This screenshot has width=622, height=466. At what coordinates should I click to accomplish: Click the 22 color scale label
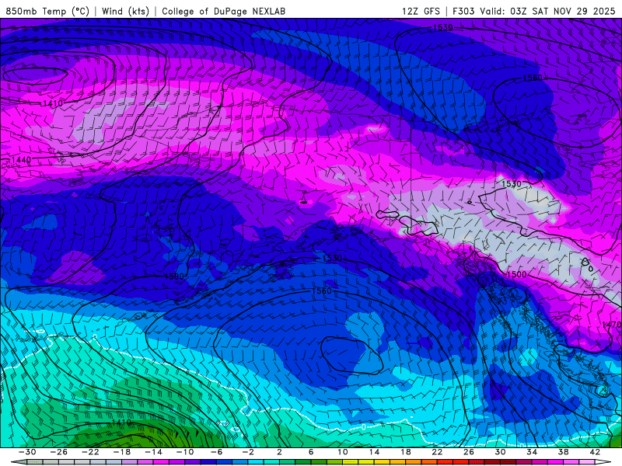pyautogui.click(x=437, y=452)
